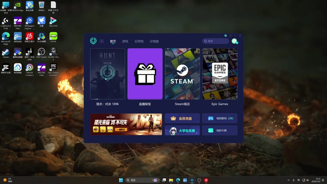Viewport: 327px width, 184px height.
Task: Open the weather widget on the taskbar
Action: pyautogui.click(x=7, y=180)
